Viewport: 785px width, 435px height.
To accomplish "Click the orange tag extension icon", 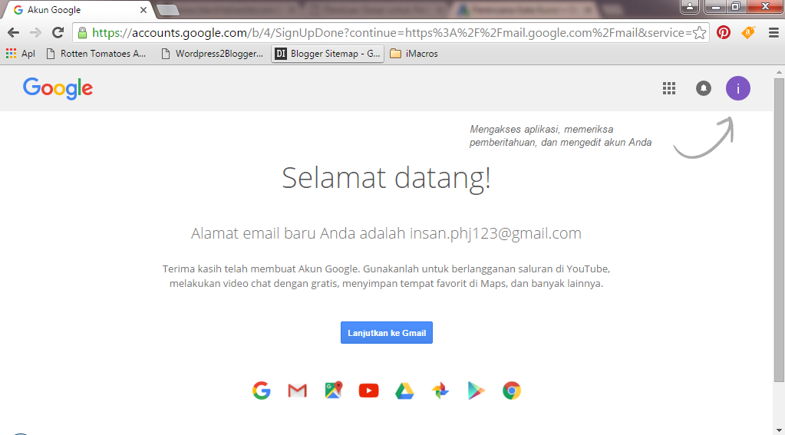I will click(748, 32).
